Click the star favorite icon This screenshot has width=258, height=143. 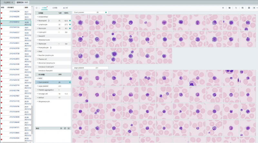pos(36,8)
